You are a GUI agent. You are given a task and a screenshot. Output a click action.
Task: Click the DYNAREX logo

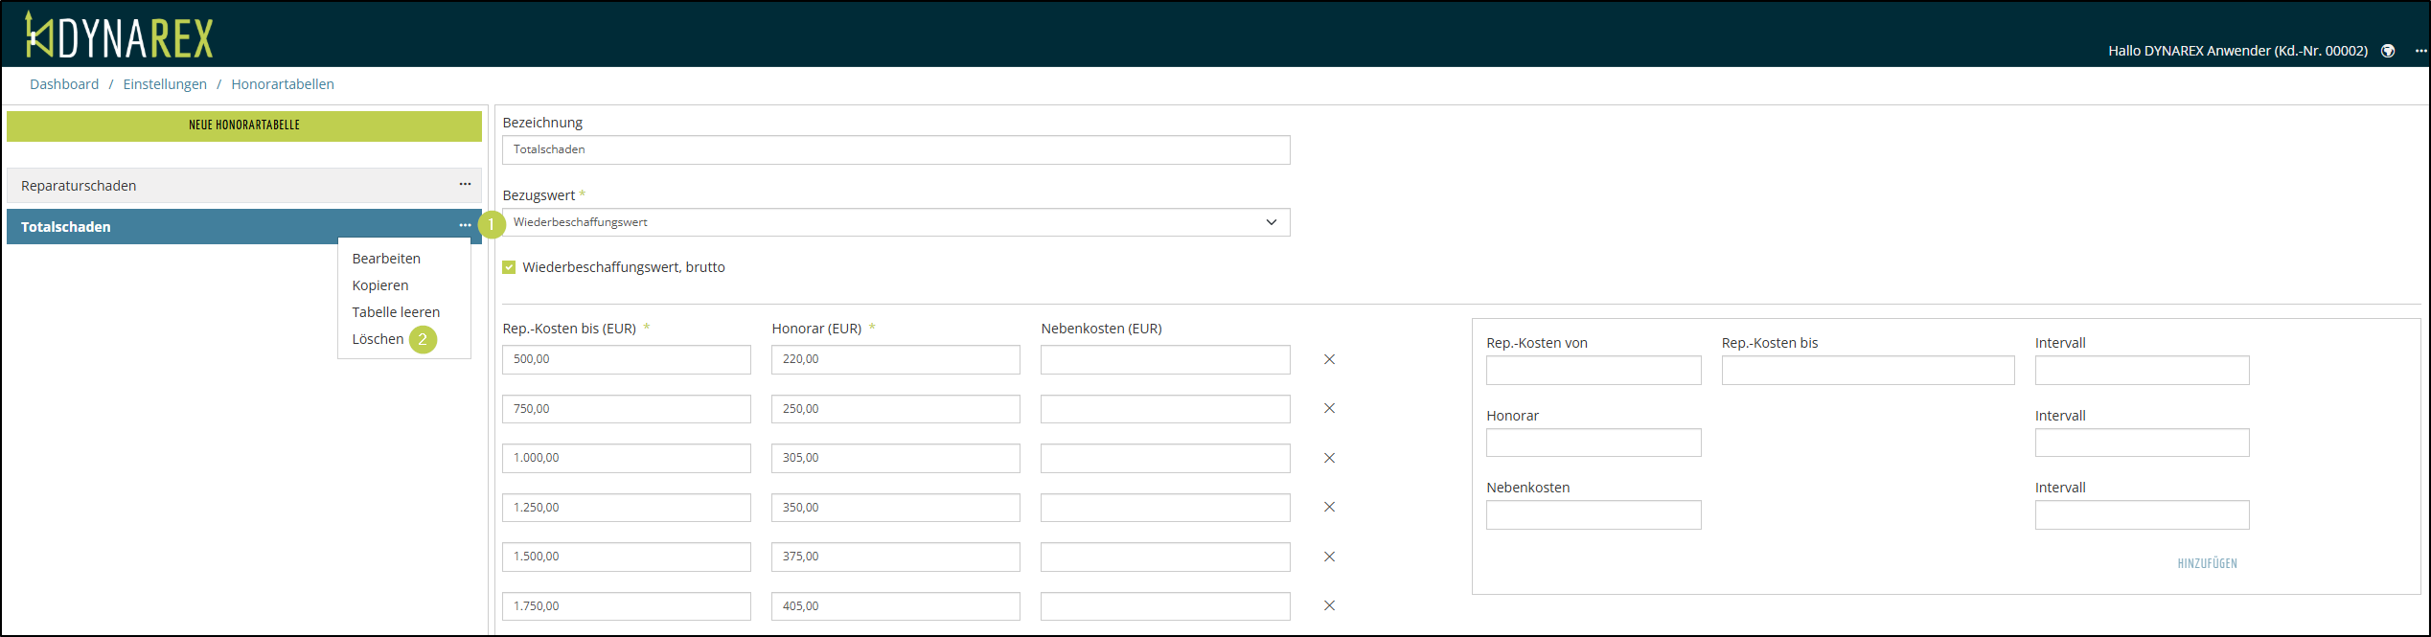[x=119, y=36]
